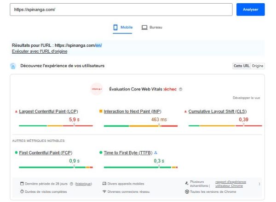The width and height of the screenshot is (276, 202).
Task: Expand with Développer la vue
Action: pyautogui.click(x=246, y=98)
